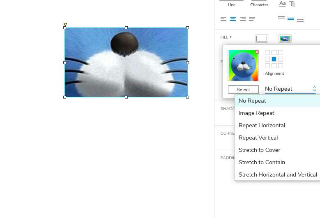
Task: Click the bottom-center resize handle of image
Action: click(126, 97)
